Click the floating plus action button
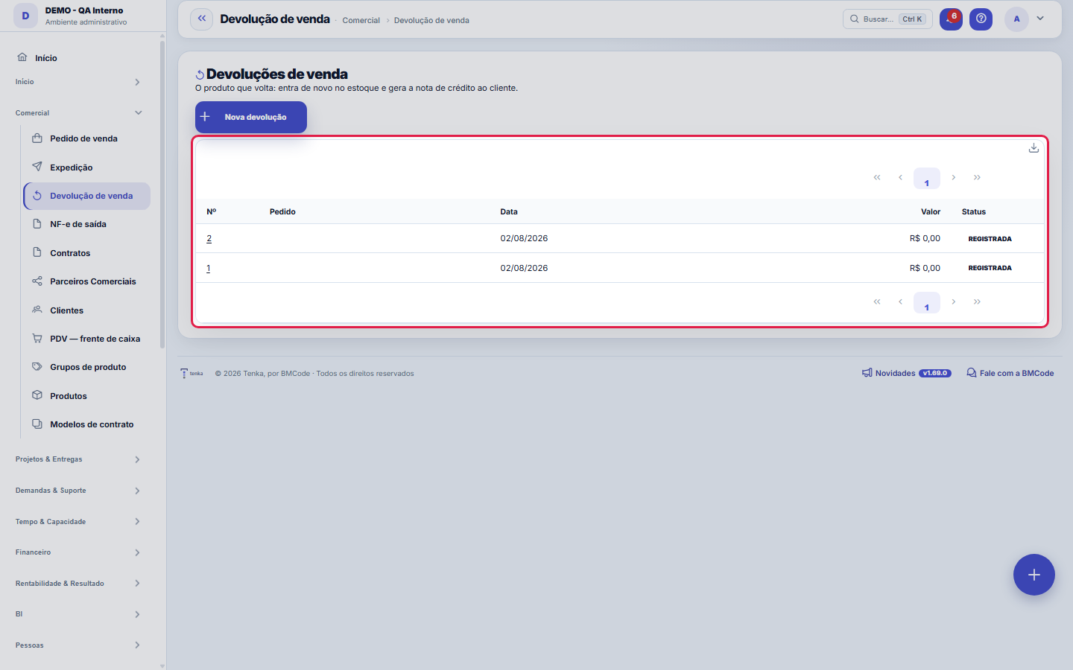 (x=1034, y=575)
